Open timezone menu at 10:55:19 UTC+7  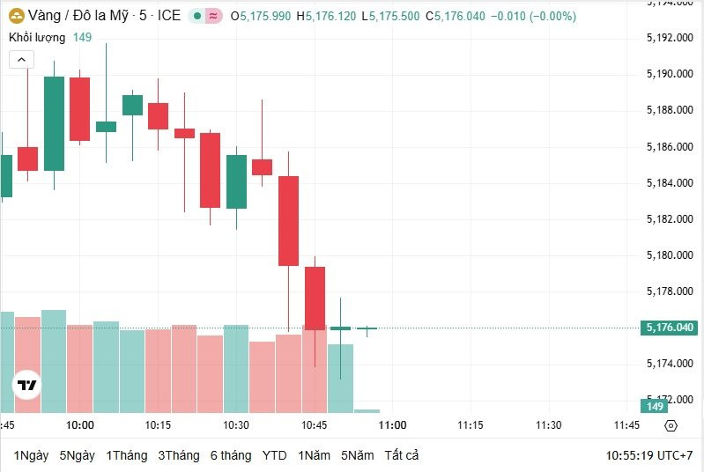[649, 455]
